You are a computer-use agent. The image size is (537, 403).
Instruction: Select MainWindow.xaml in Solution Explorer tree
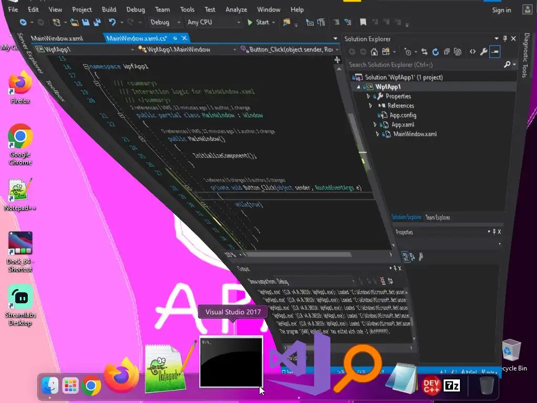(x=414, y=134)
